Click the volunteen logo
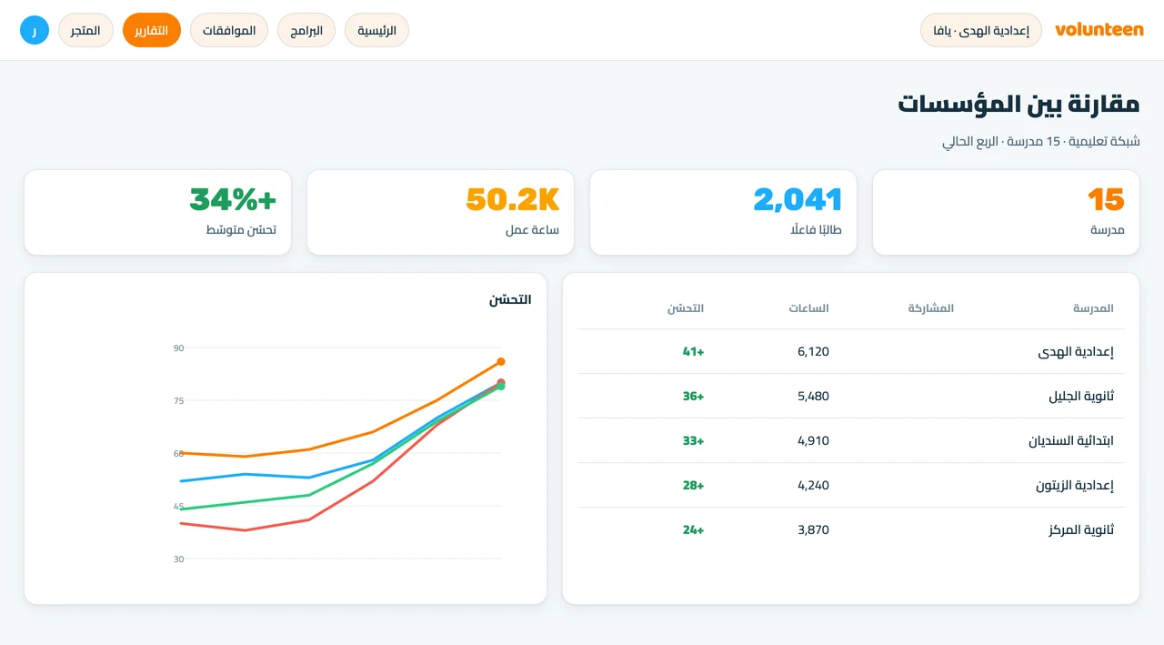Screen dimensions: 1164x645 [1099, 30]
